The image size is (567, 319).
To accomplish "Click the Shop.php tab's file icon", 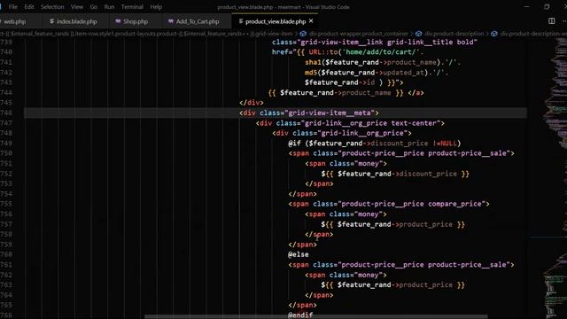I will point(118,21).
